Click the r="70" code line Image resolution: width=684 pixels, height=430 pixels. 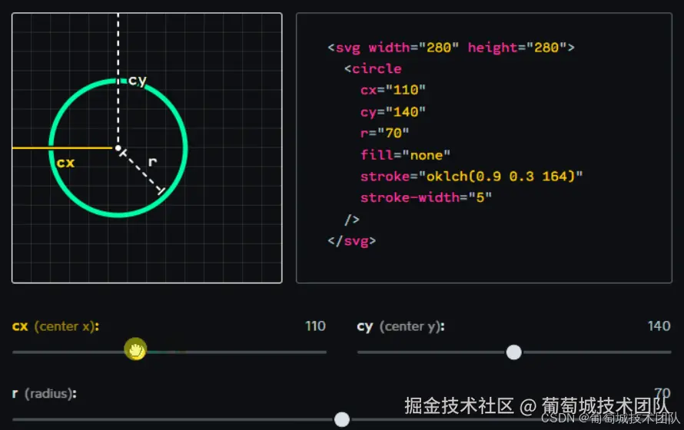[x=385, y=133]
